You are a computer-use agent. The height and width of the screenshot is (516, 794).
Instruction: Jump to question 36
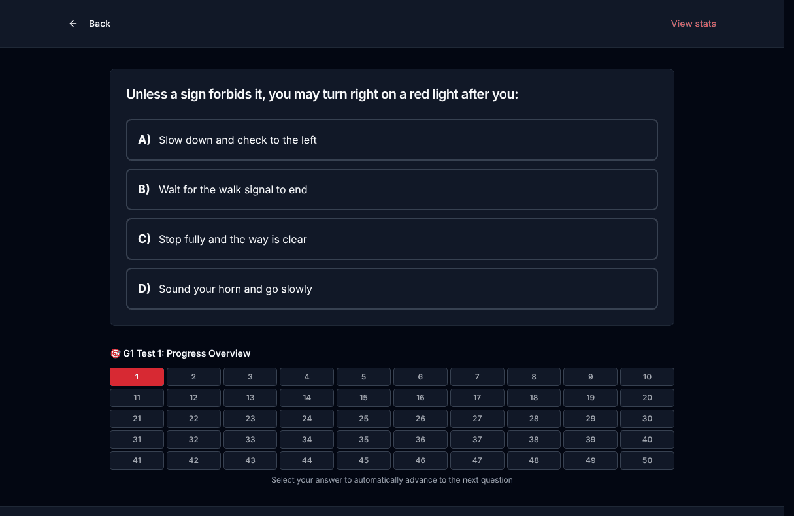pos(420,440)
